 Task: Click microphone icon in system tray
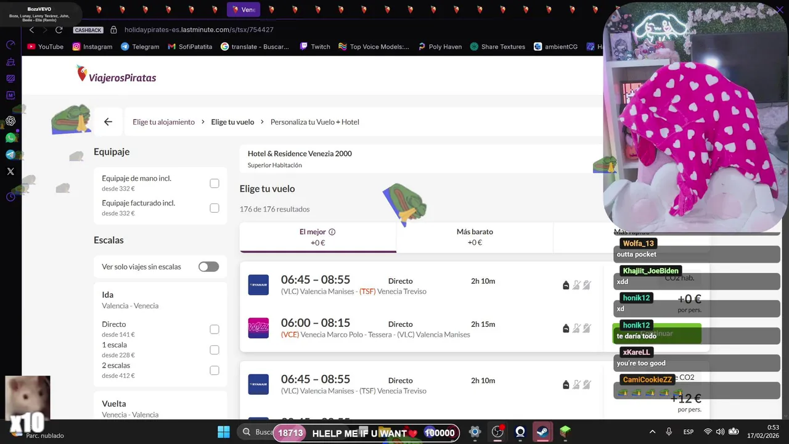[x=669, y=432]
